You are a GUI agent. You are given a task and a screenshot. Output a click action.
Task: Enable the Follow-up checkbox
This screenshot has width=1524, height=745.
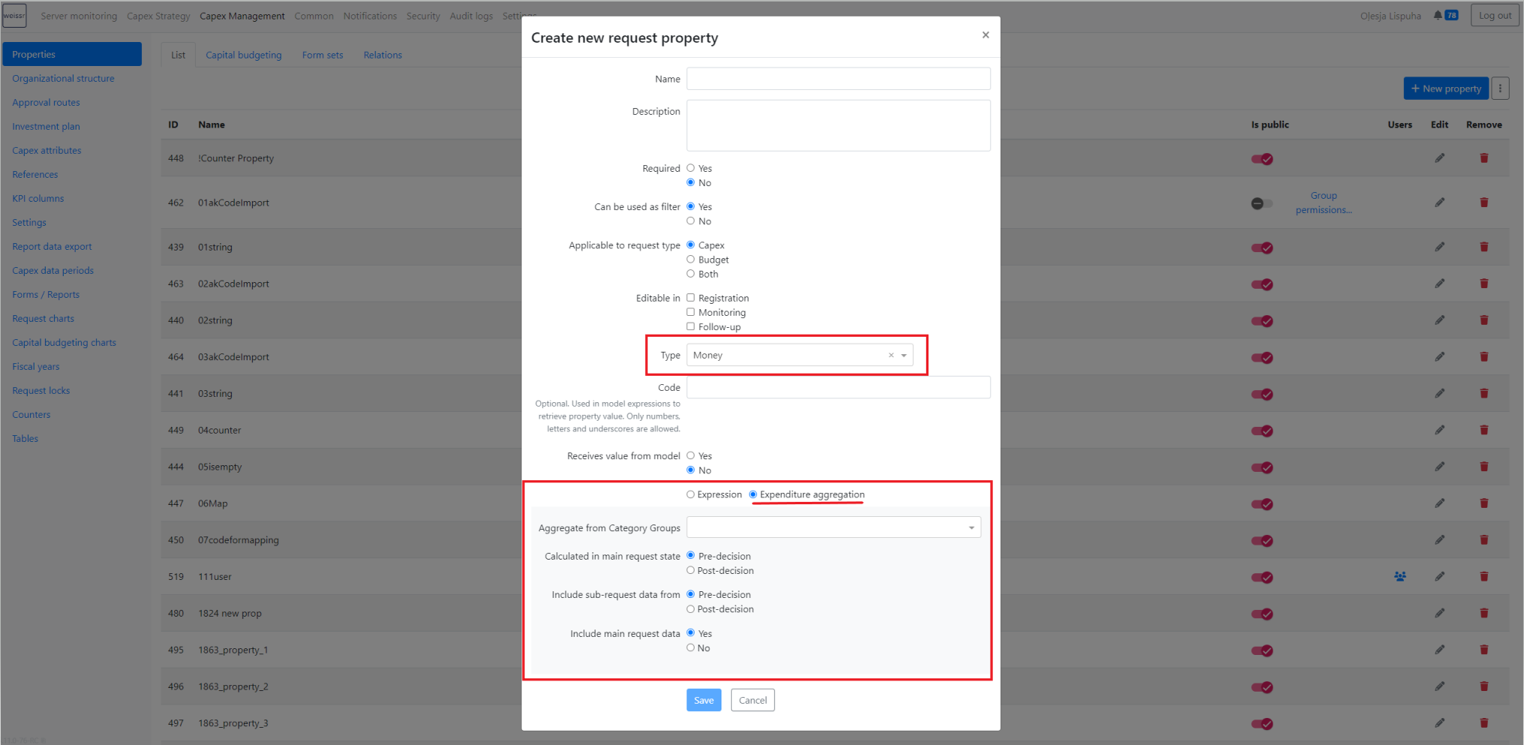point(691,327)
